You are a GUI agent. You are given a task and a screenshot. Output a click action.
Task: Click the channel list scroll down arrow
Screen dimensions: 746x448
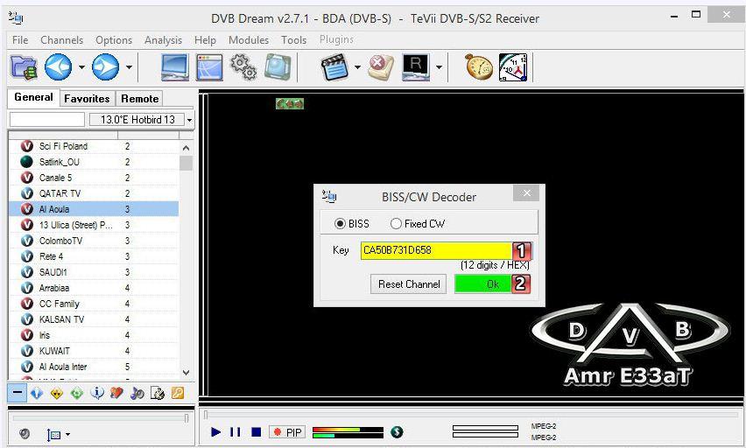coord(186,373)
